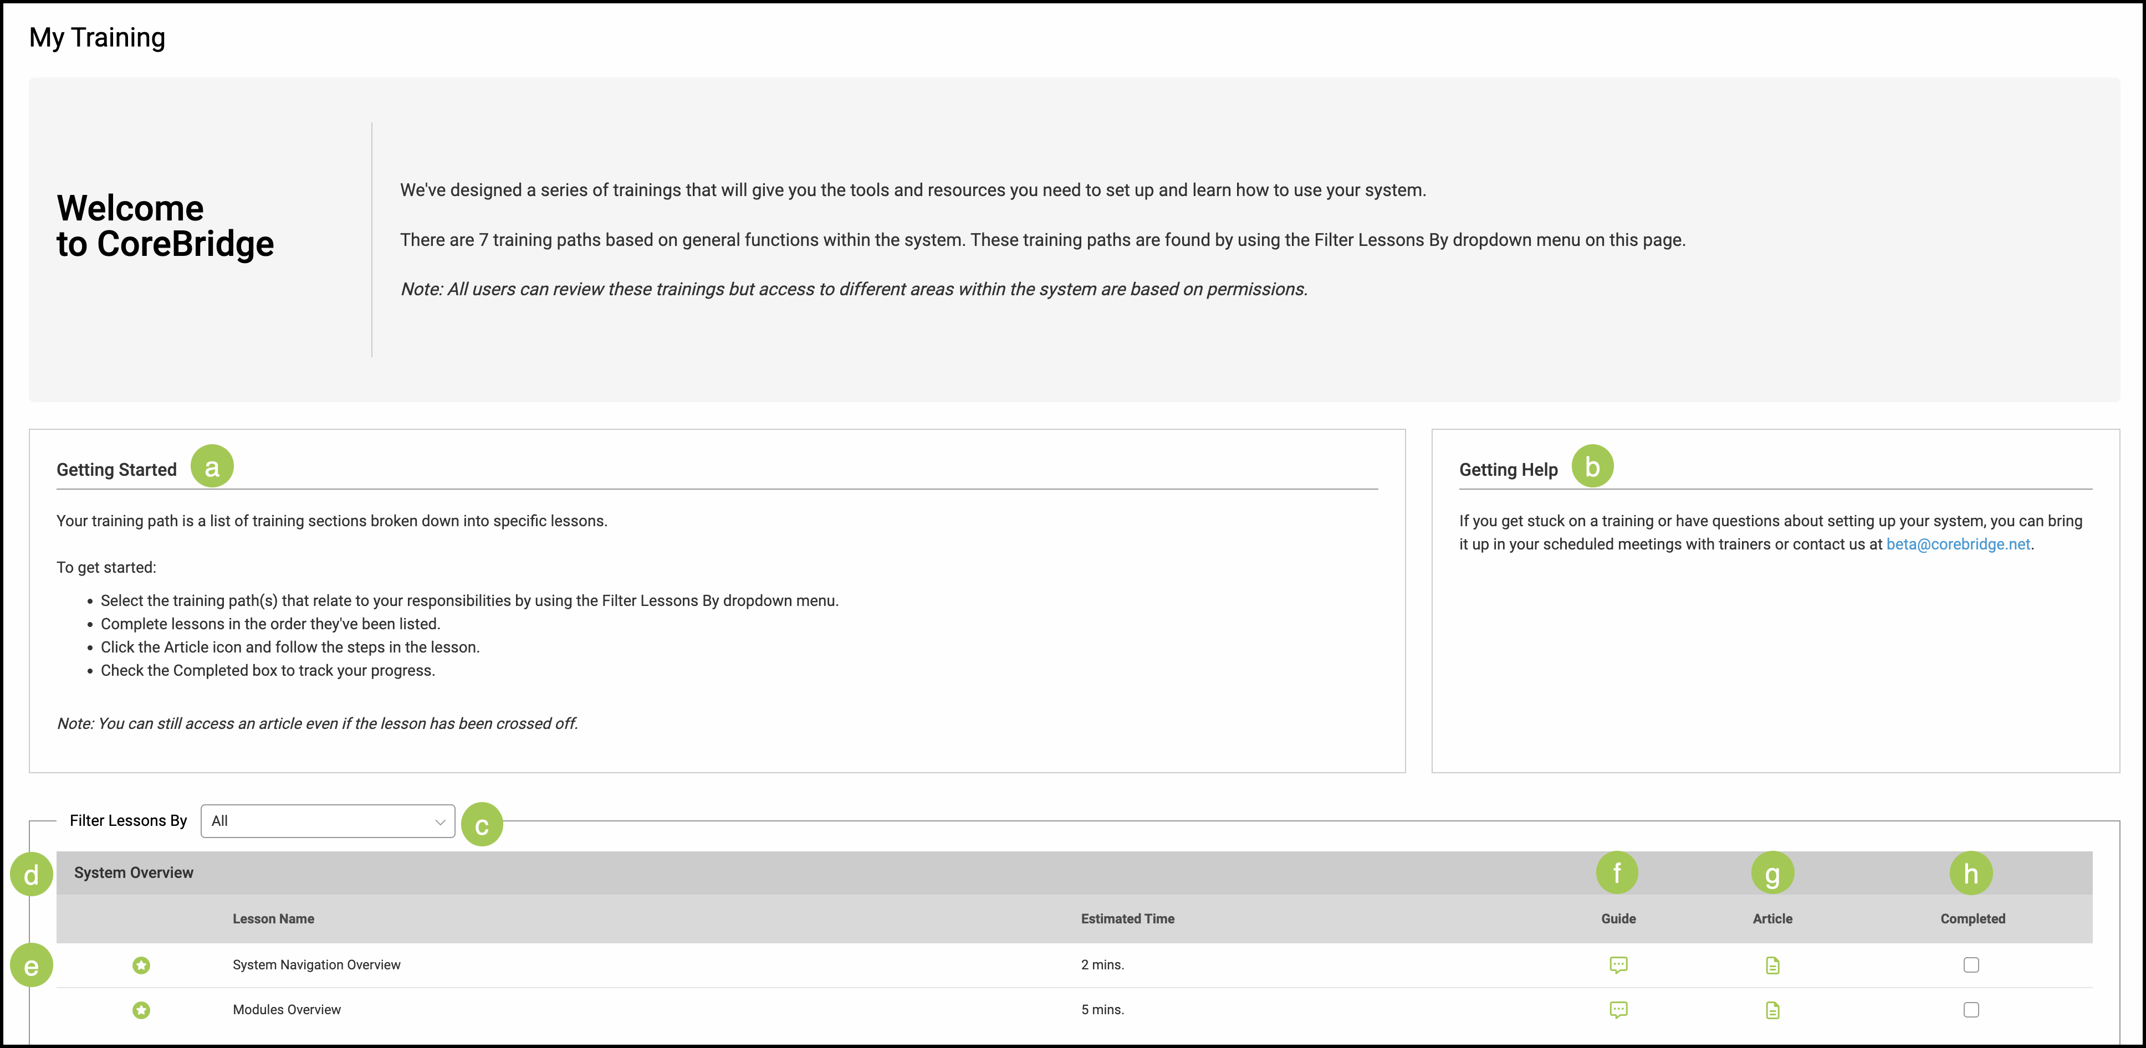Open Guide for Modules Overview lesson
Viewport: 2146px width, 1048px height.
coord(1618,1010)
